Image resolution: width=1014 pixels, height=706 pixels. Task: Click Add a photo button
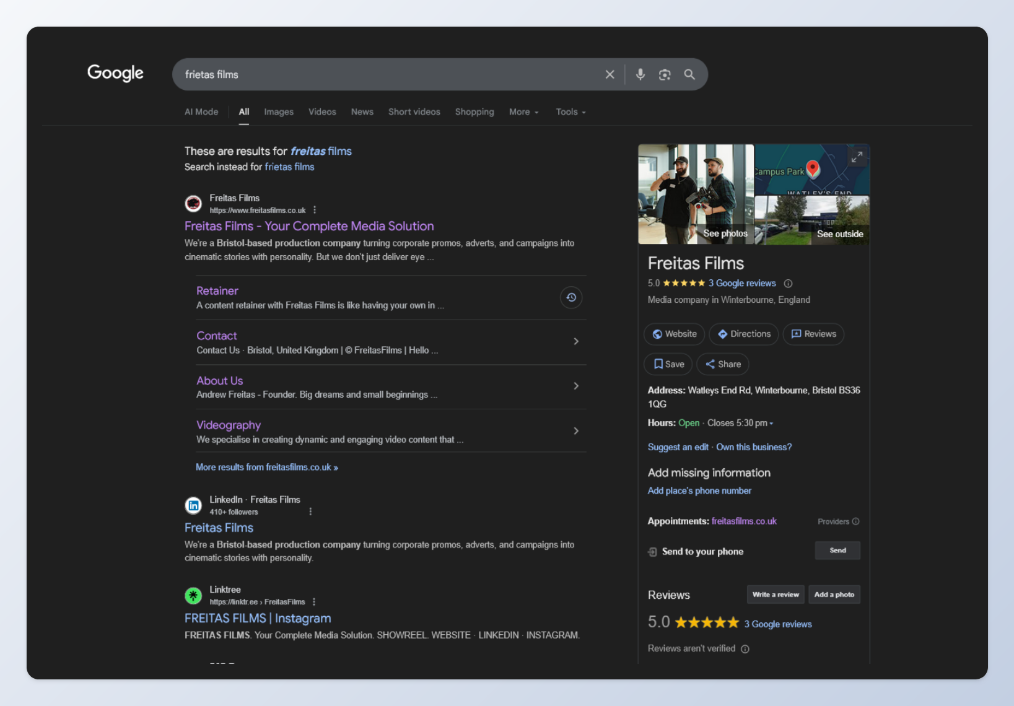(x=834, y=595)
